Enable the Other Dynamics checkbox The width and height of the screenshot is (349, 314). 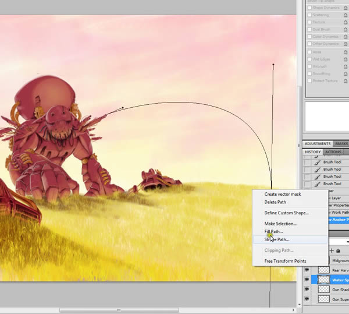click(309, 44)
